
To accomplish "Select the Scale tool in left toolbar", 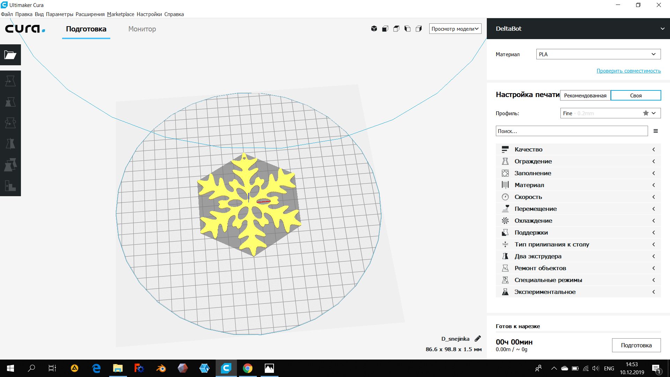I will (10, 102).
